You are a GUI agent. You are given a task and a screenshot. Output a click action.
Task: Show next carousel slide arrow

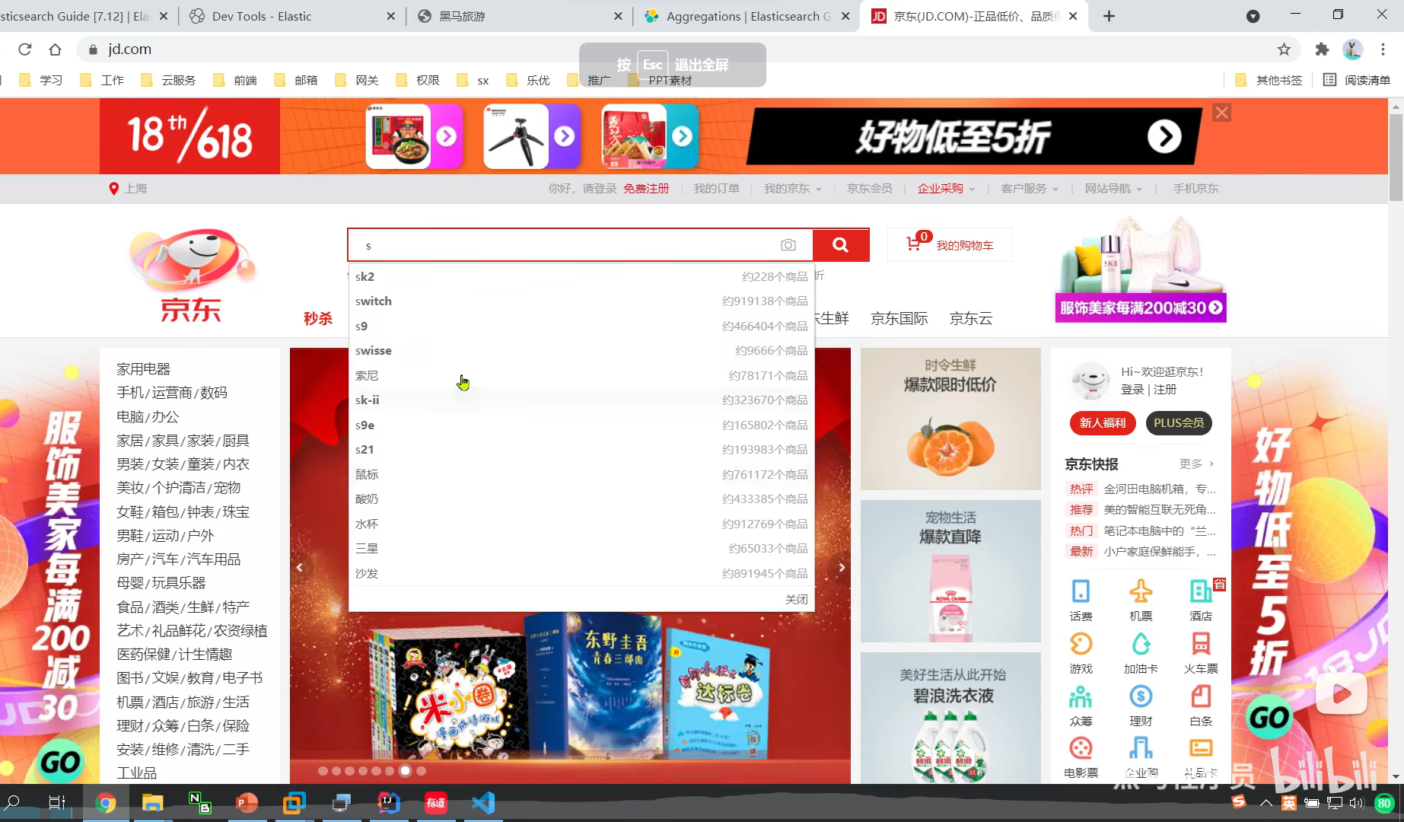841,567
